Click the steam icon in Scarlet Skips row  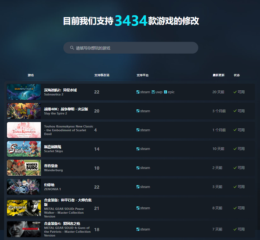pos(138,149)
